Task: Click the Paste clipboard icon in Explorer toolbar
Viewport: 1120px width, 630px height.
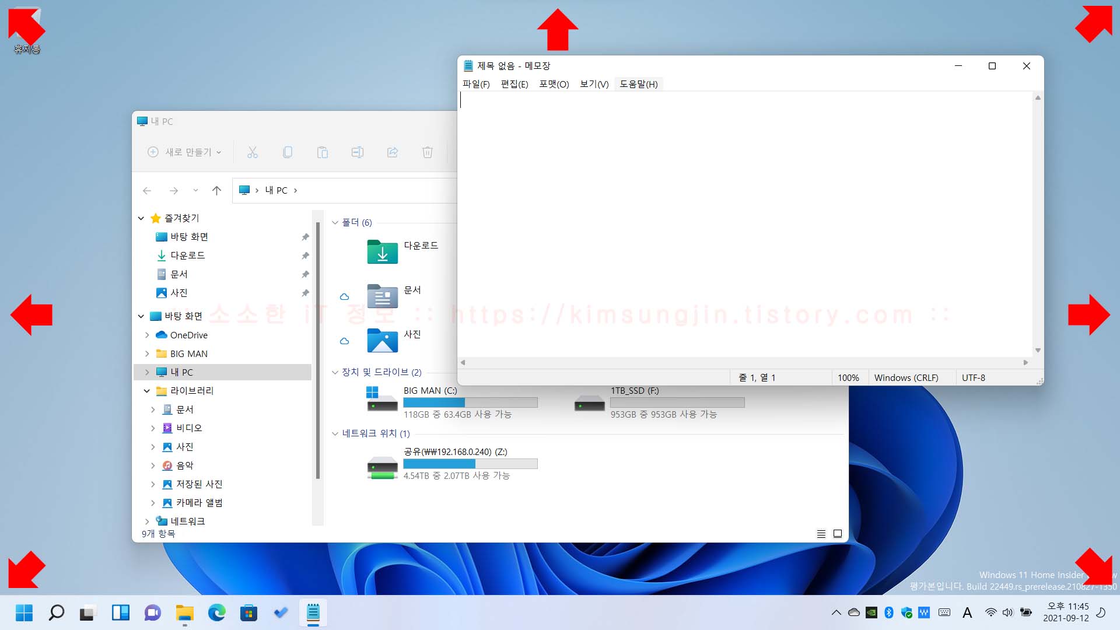Action: pos(322,152)
